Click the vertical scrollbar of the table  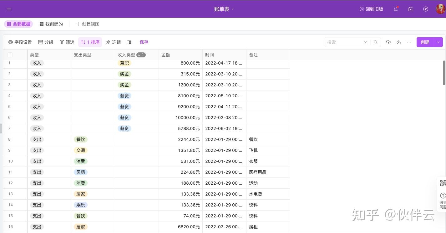444,73
